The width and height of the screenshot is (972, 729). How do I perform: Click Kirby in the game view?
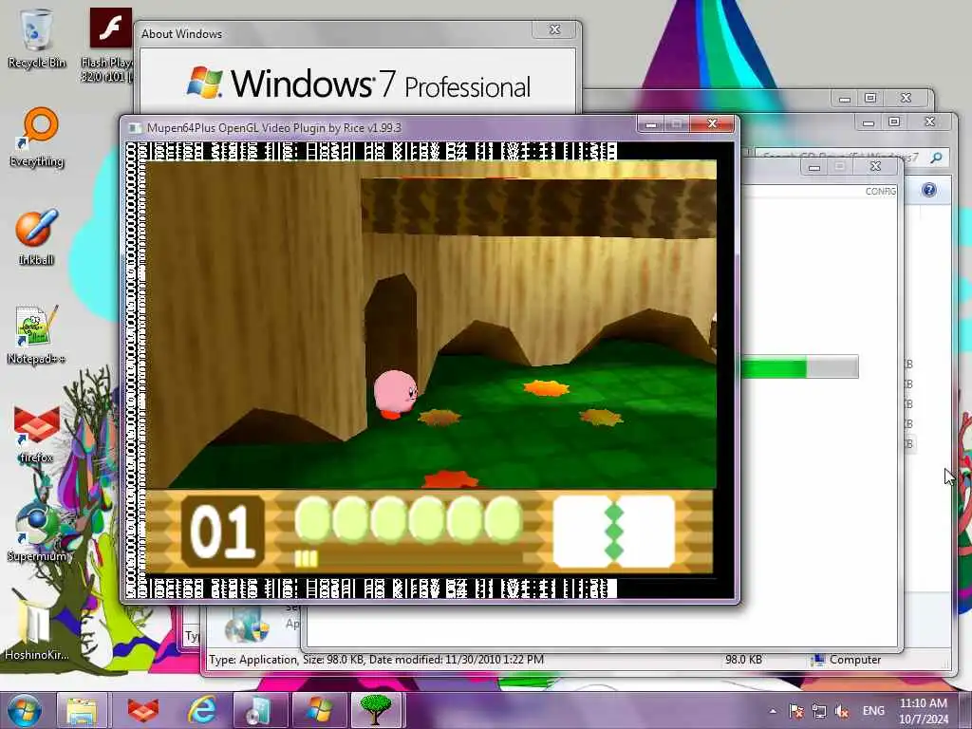click(x=395, y=394)
